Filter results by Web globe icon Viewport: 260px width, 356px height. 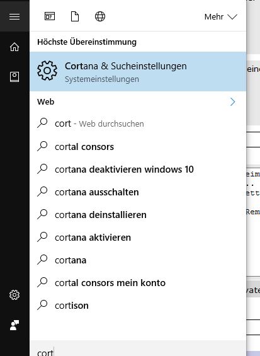[x=100, y=16]
